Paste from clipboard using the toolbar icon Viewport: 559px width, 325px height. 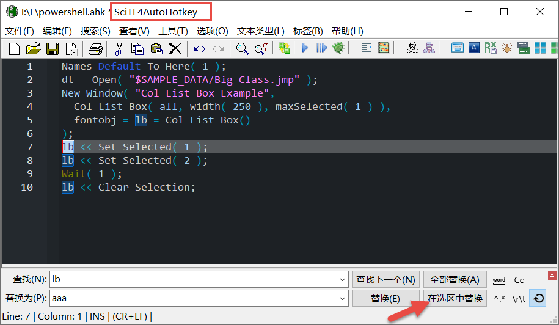pyautogui.click(x=156, y=48)
